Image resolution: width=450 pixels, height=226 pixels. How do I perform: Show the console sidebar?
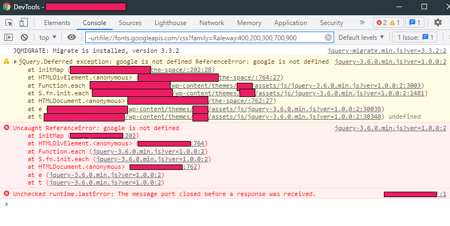[9, 37]
